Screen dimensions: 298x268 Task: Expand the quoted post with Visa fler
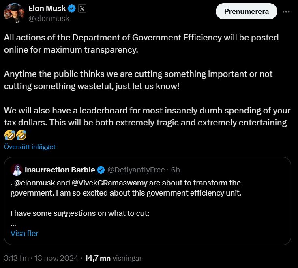coord(24,233)
